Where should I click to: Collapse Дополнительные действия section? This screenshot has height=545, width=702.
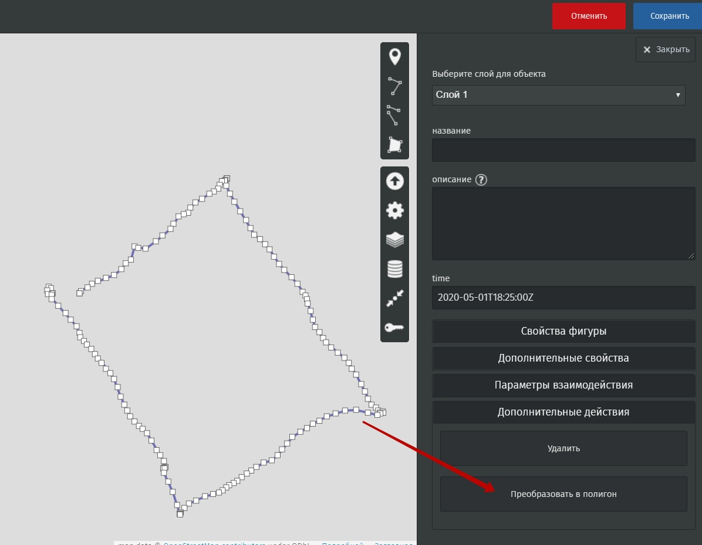(563, 412)
